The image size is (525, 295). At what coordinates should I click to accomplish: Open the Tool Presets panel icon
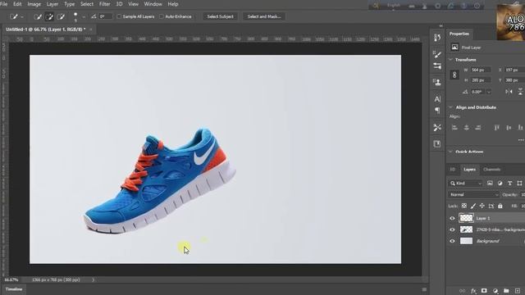point(437,128)
